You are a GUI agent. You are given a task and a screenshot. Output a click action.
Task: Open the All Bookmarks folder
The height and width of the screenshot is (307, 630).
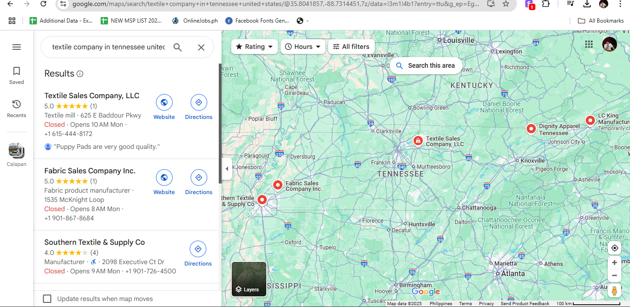tap(601, 21)
